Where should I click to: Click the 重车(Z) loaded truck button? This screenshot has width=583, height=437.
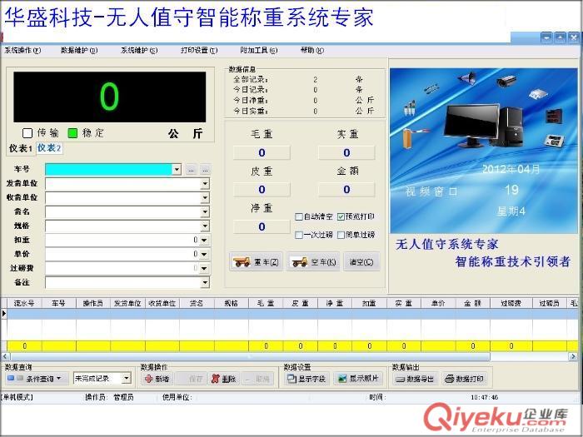pyautogui.click(x=257, y=262)
